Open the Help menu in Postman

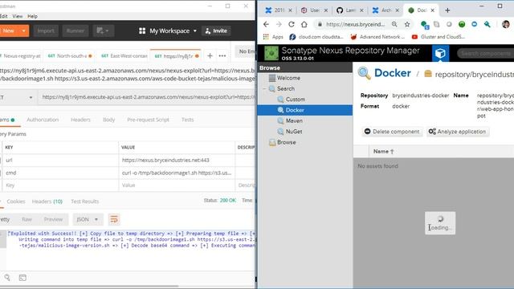(32, 16)
